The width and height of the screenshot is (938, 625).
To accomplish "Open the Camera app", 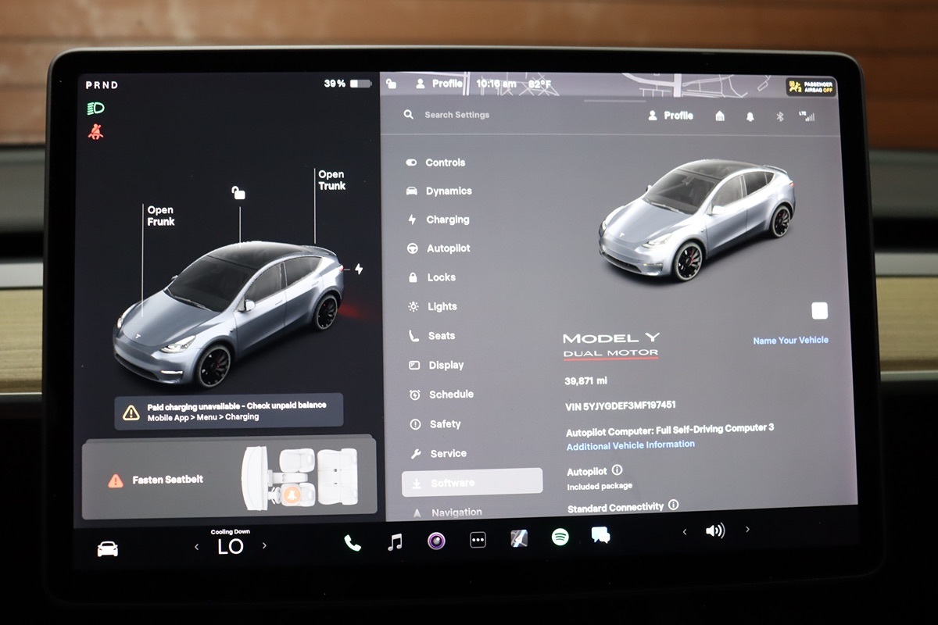I will [436, 540].
